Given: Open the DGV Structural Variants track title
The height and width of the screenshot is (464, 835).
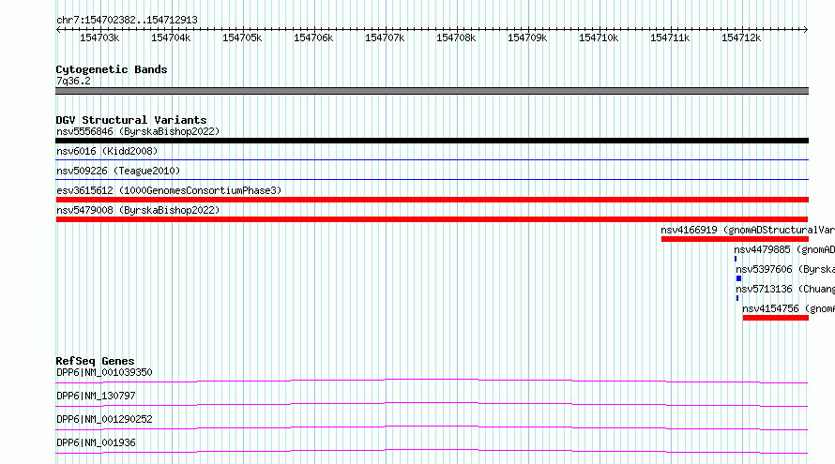Looking at the screenshot, I should (x=131, y=120).
